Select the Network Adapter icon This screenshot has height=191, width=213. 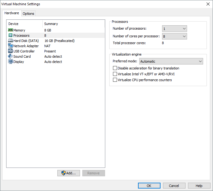pyautogui.click(x=10, y=46)
